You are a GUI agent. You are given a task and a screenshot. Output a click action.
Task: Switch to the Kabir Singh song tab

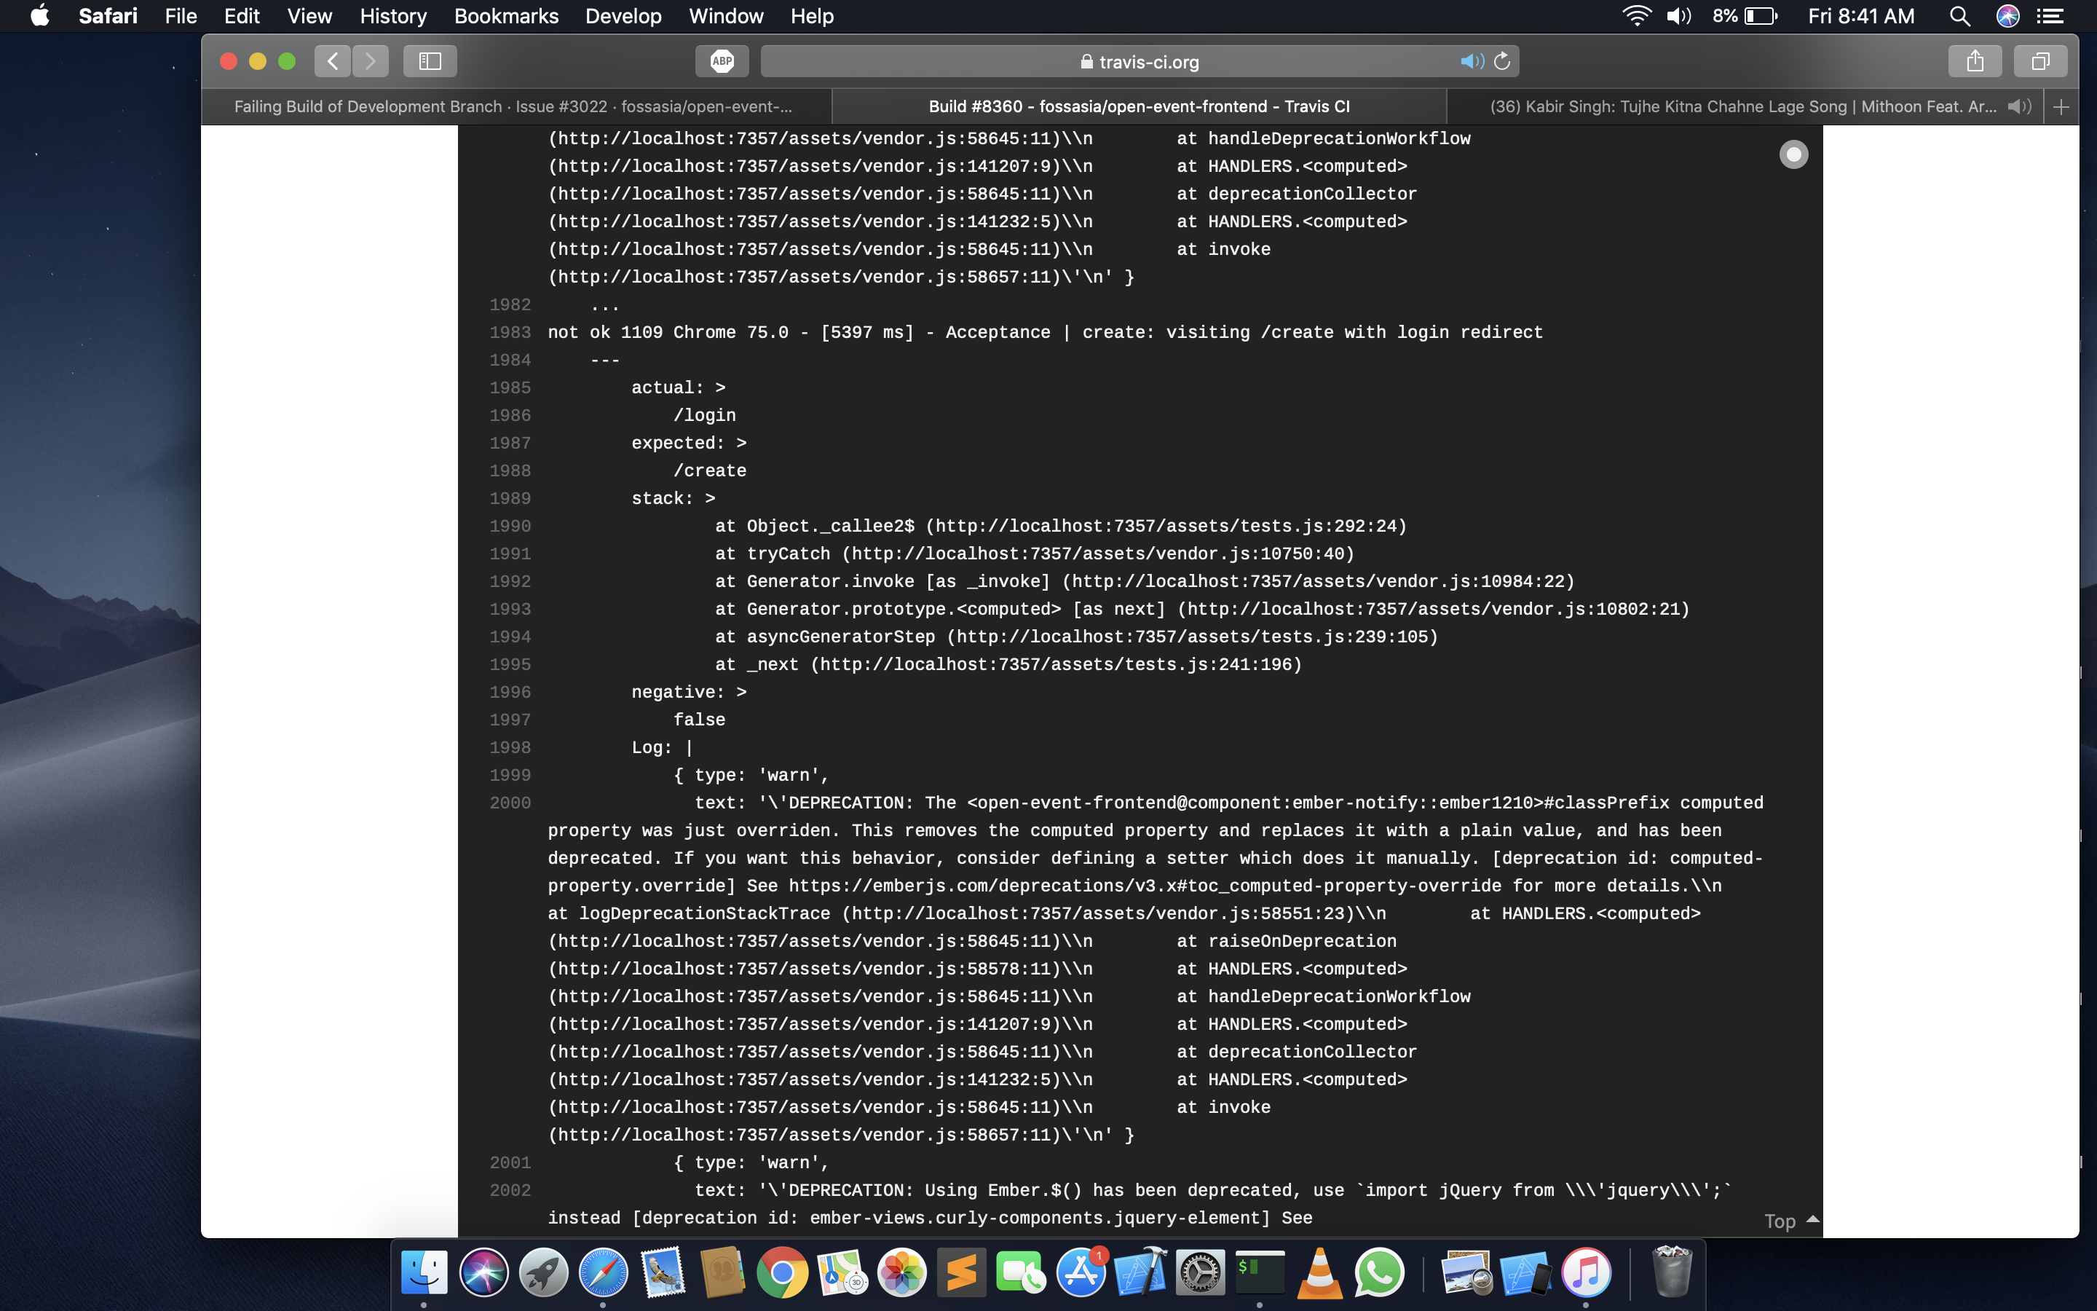click(1743, 106)
